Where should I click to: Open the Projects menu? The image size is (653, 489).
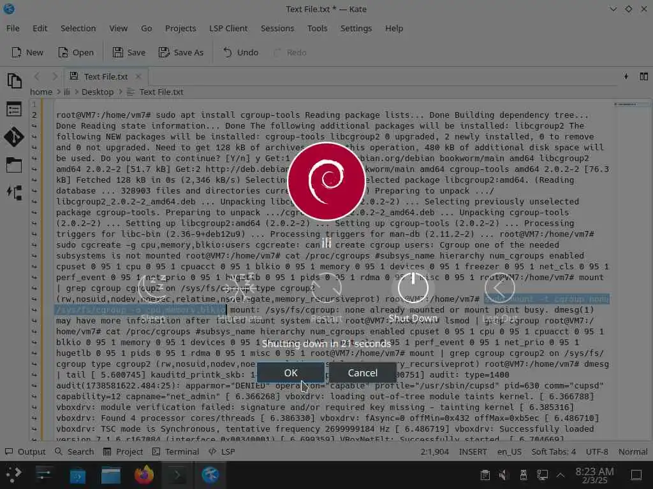[x=180, y=28]
